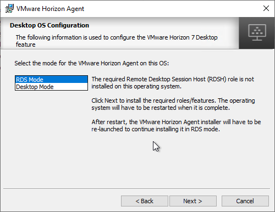Click the RDSH role not installed message
Image resolution: width=275 pixels, height=212 pixels.
173,83
